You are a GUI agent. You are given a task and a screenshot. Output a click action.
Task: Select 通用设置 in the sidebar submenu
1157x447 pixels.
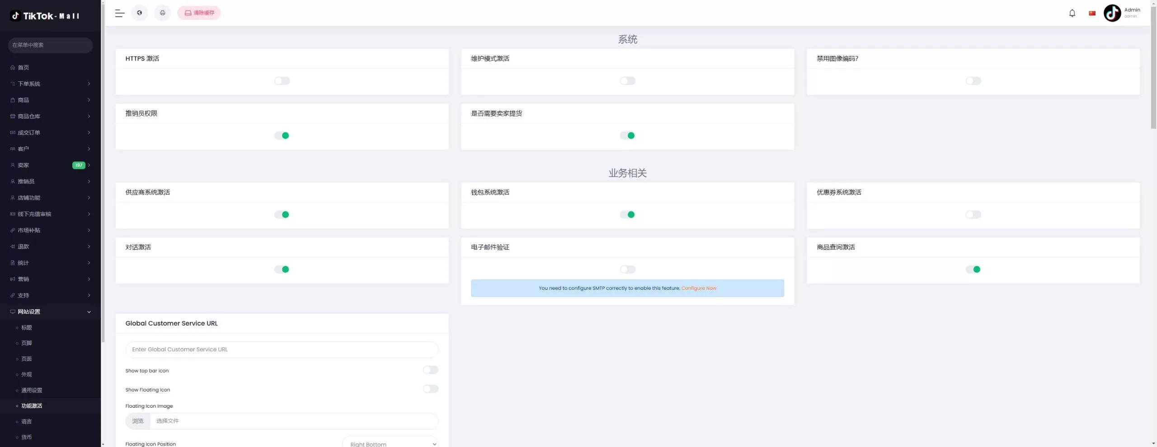[32, 390]
